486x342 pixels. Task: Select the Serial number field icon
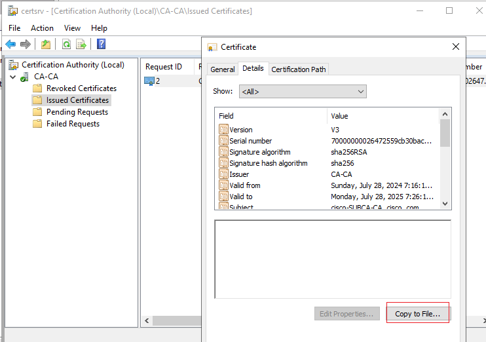pyautogui.click(x=223, y=140)
